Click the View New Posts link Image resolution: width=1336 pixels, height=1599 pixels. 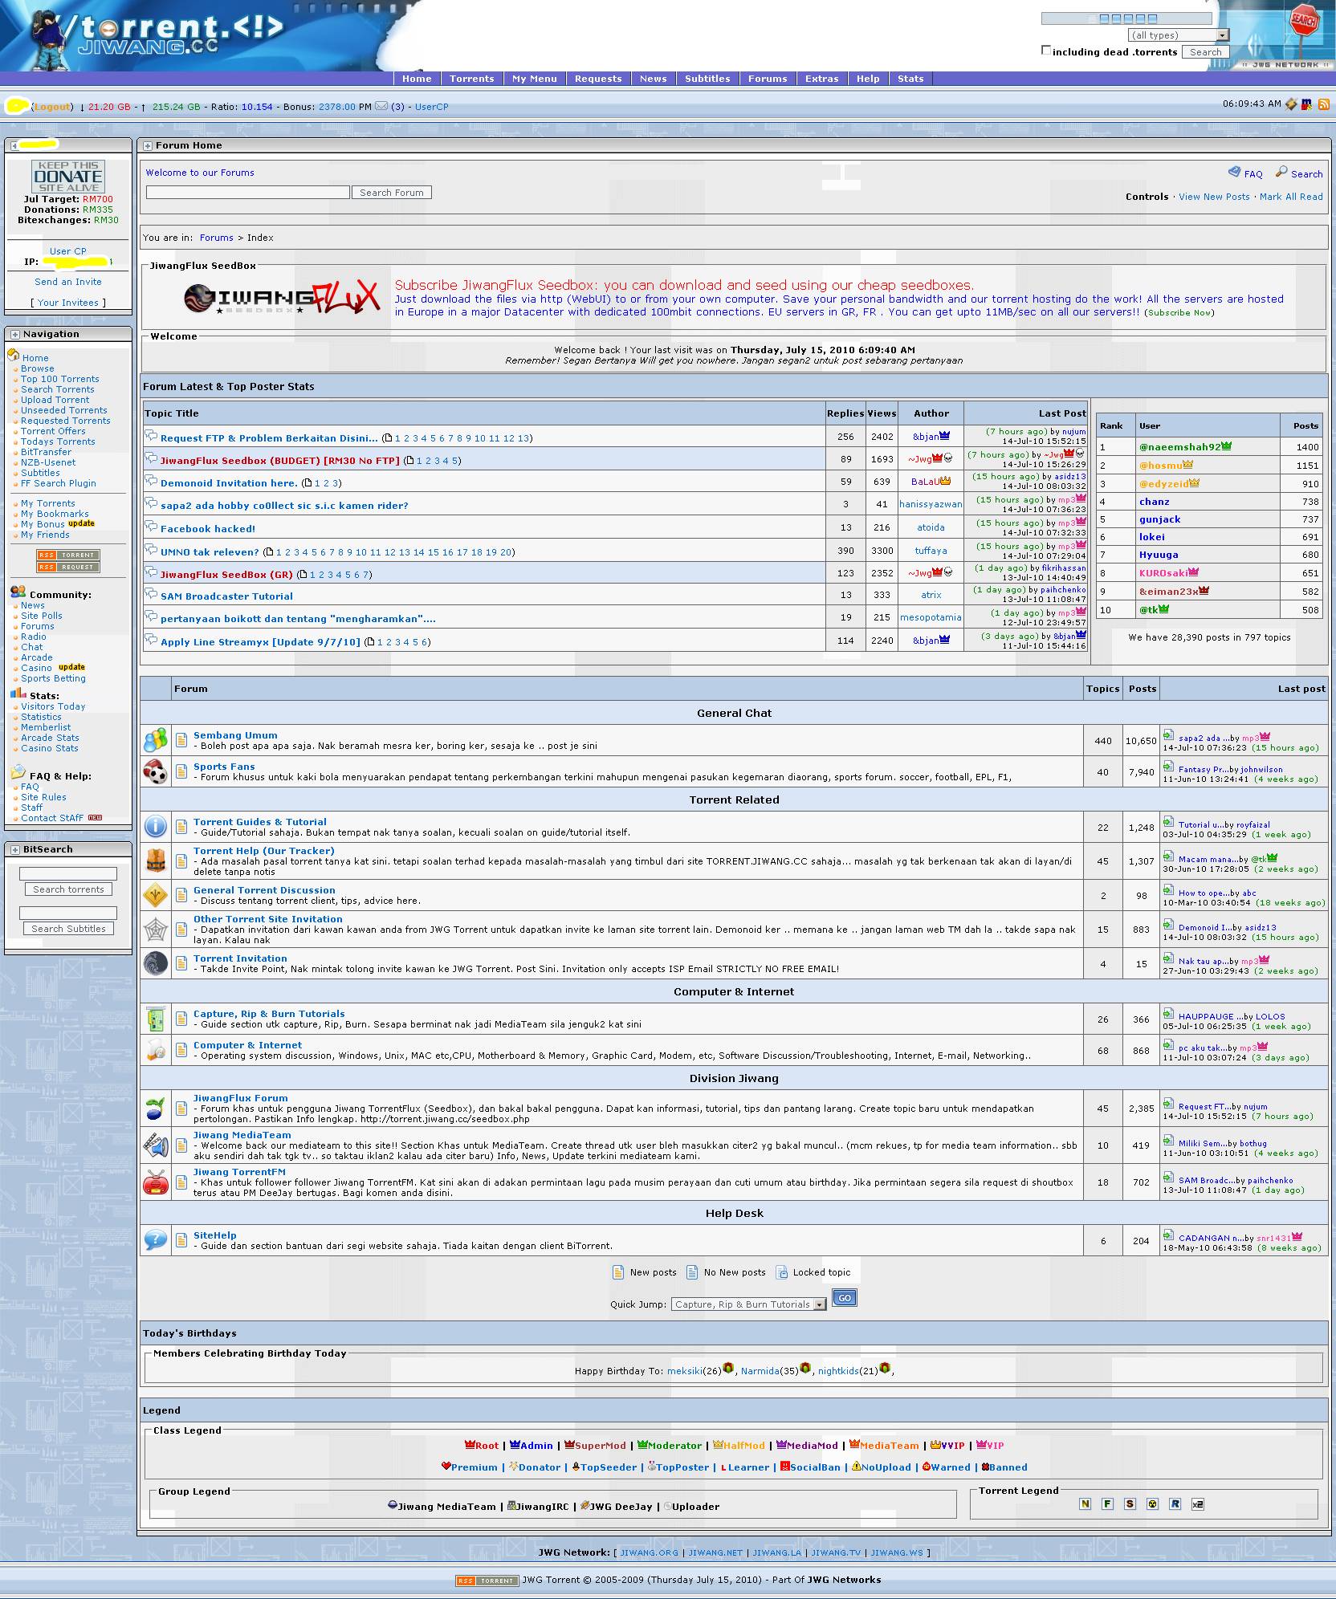tap(1214, 197)
